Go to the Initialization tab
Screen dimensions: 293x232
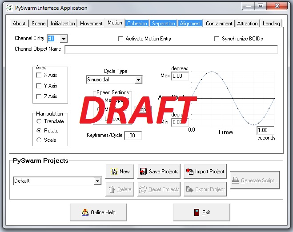[63, 24]
